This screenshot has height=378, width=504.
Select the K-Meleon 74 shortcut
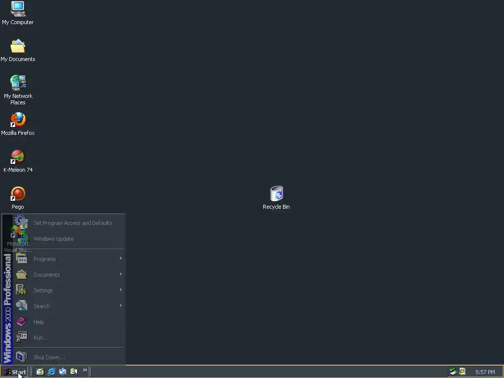click(x=18, y=161)
